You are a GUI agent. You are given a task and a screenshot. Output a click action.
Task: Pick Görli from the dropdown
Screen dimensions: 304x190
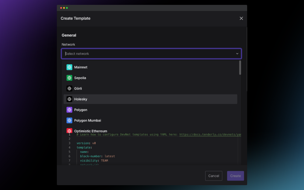coord(150,88)
